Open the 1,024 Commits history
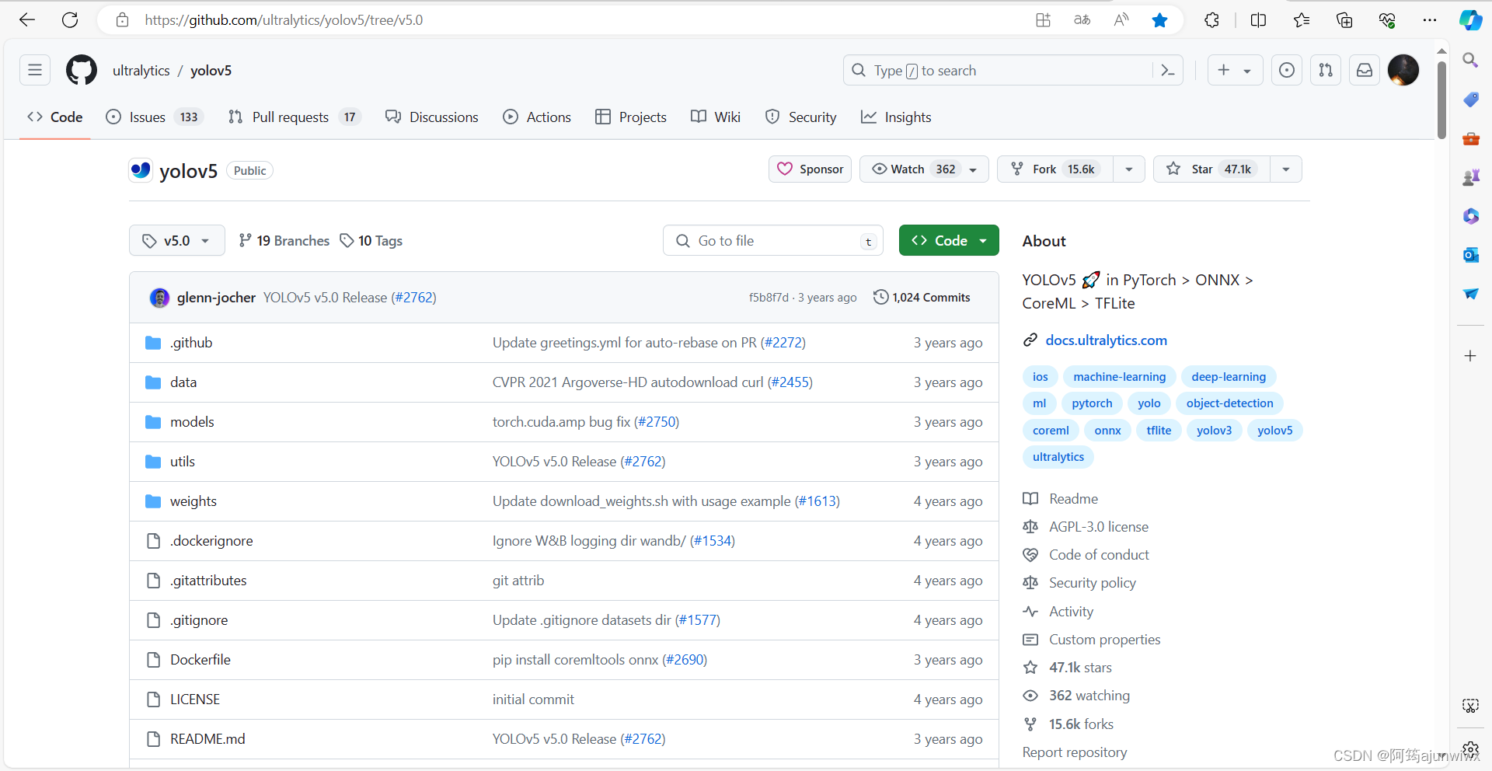1492x771 pixels. pos(922,298)
